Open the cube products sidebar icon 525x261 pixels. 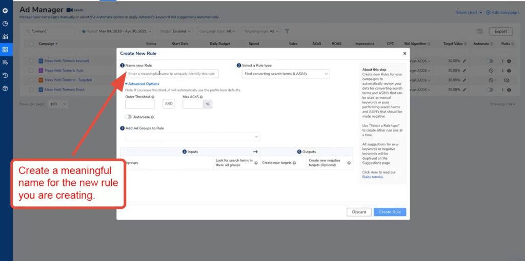point(5,89)
